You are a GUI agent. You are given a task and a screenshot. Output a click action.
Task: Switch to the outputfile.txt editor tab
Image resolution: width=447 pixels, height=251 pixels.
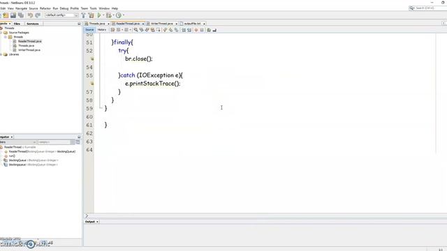coord(192,24)
